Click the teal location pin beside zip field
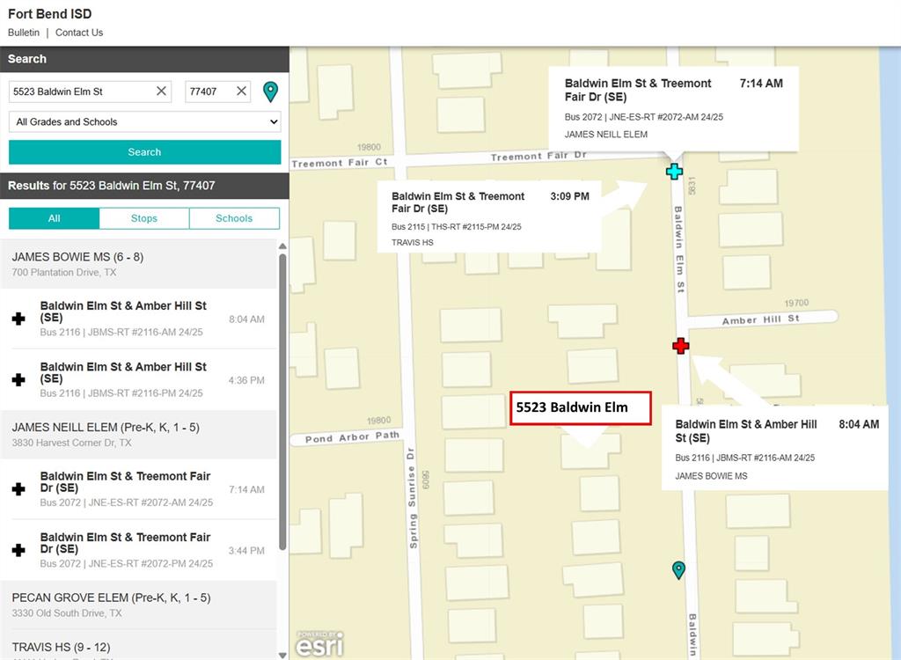This screenshot has width=901, height=660. (270, 91)
